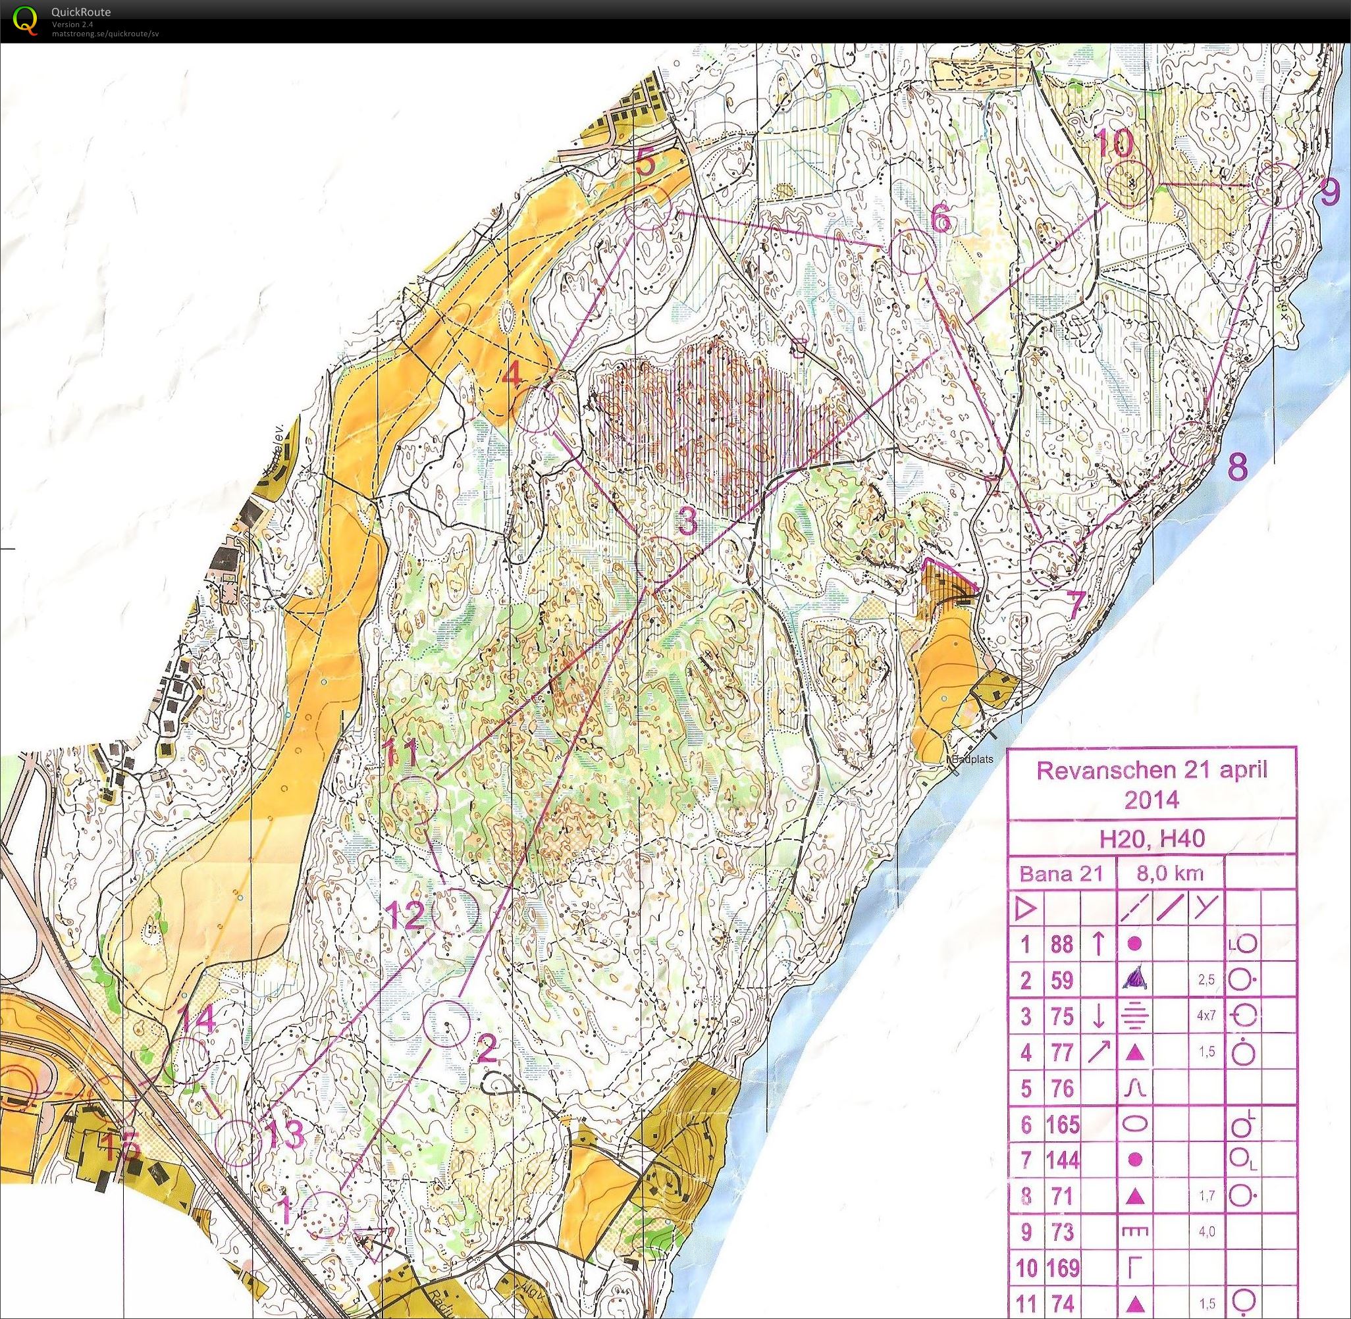Click the 'Bana 21' course cell

click(1061, 874)
